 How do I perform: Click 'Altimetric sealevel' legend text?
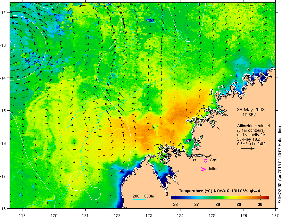[253, 126]
